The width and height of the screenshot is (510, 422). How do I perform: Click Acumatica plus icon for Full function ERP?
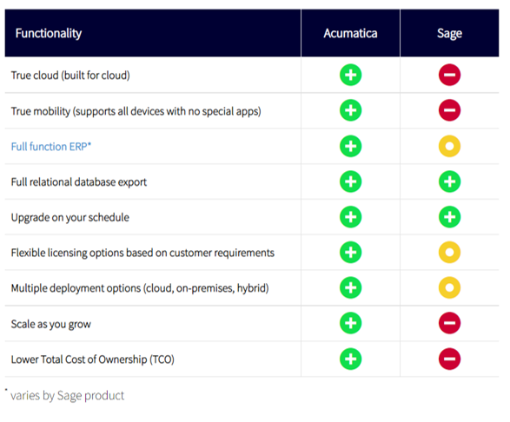350,146
